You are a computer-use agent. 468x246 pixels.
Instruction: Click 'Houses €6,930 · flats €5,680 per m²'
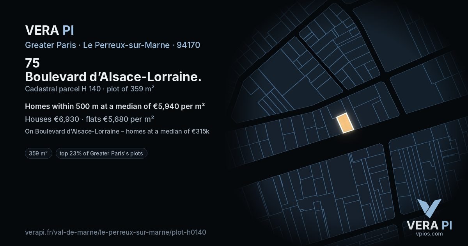coord(89,119)
